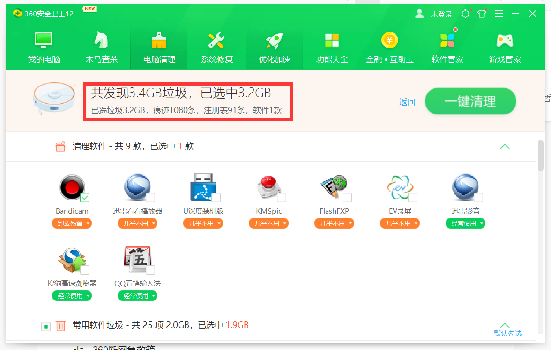Screen dimensions: 551x350
Task: Click the 迅雷影音 app icon
Action: tap(465, 187)
